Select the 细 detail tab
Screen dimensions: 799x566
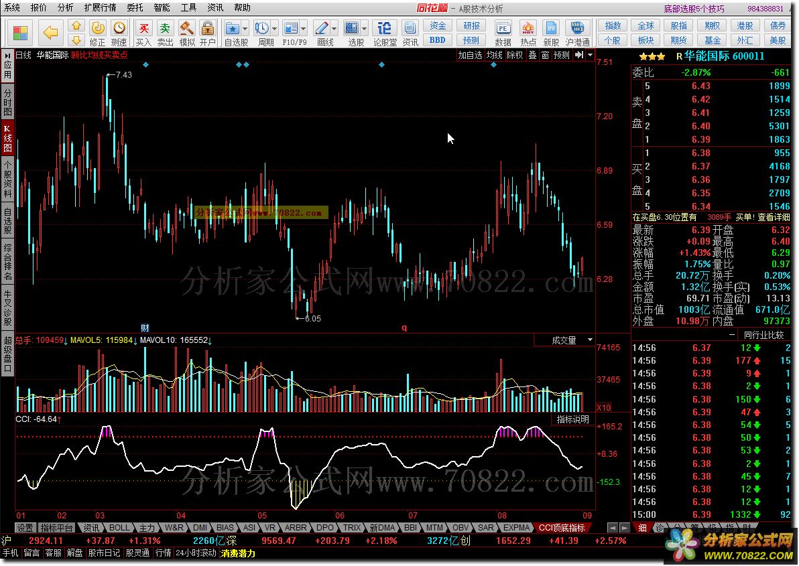pos(642,528)
